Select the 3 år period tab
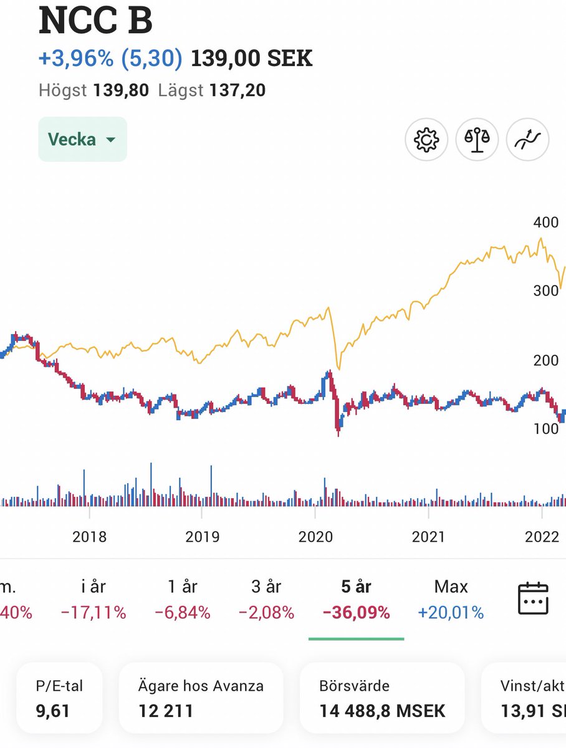 click(266, 599)
